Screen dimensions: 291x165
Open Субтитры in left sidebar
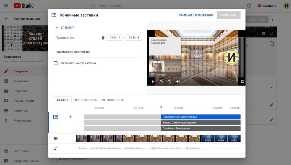pos(21,111)
